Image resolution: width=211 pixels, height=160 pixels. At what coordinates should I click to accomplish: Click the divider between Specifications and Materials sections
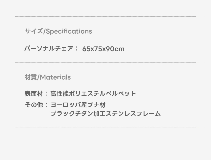105,63
